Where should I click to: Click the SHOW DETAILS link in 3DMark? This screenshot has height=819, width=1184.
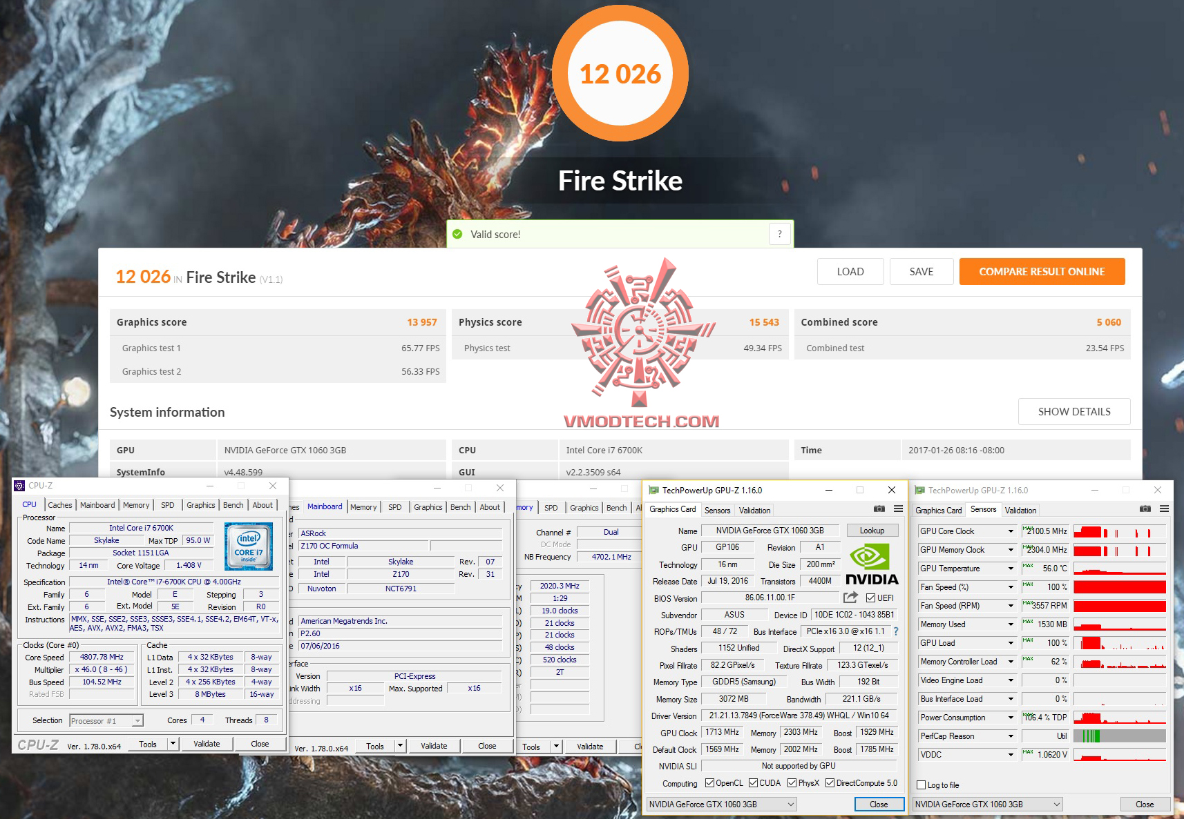coord(1073,411)
